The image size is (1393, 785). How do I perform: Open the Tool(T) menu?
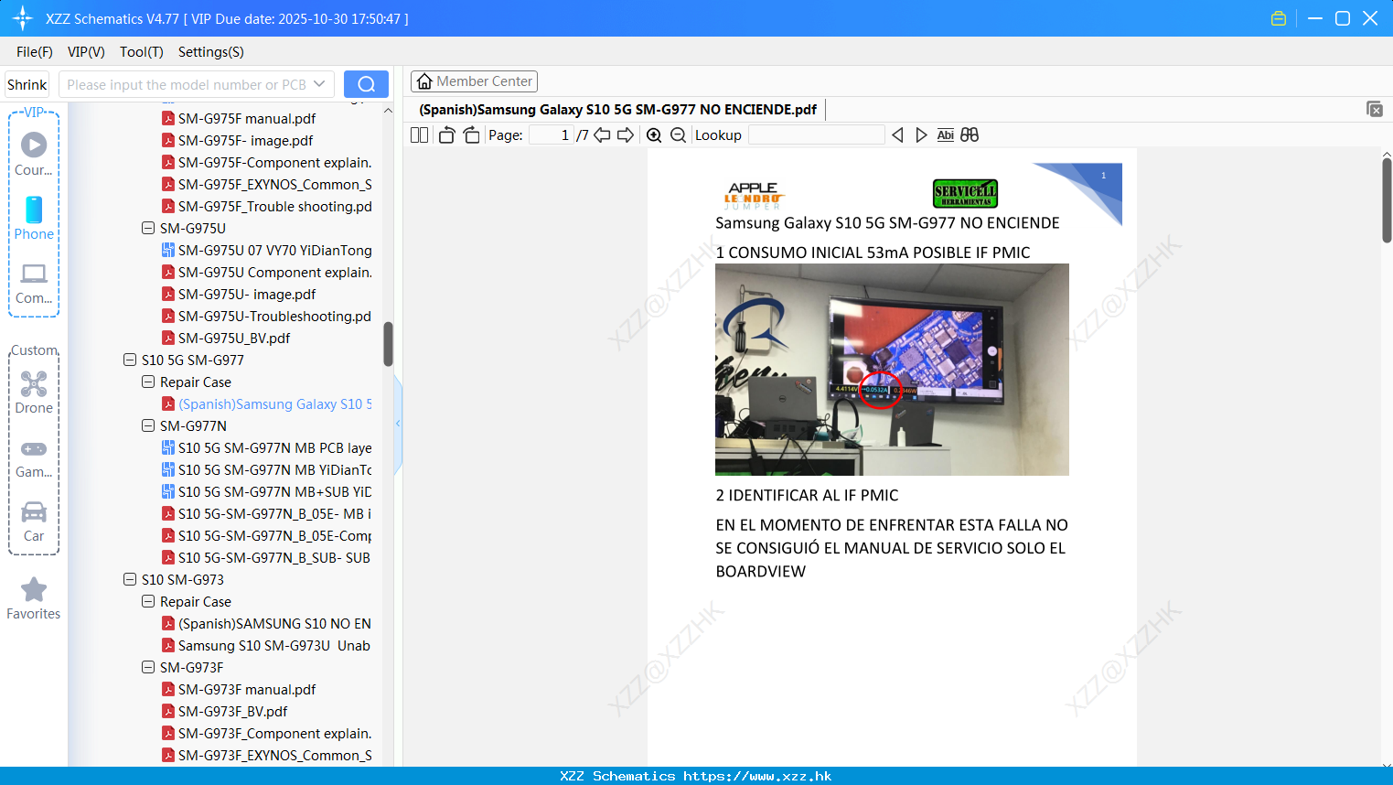pos(142,52)
